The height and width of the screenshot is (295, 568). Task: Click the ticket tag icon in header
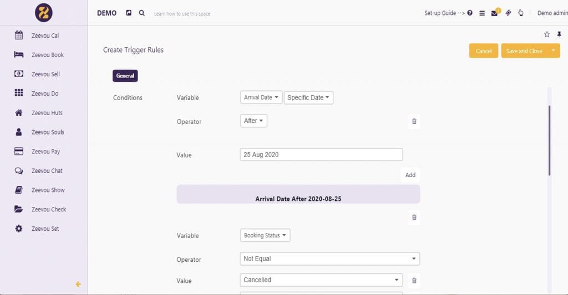[x=508, y=13]
